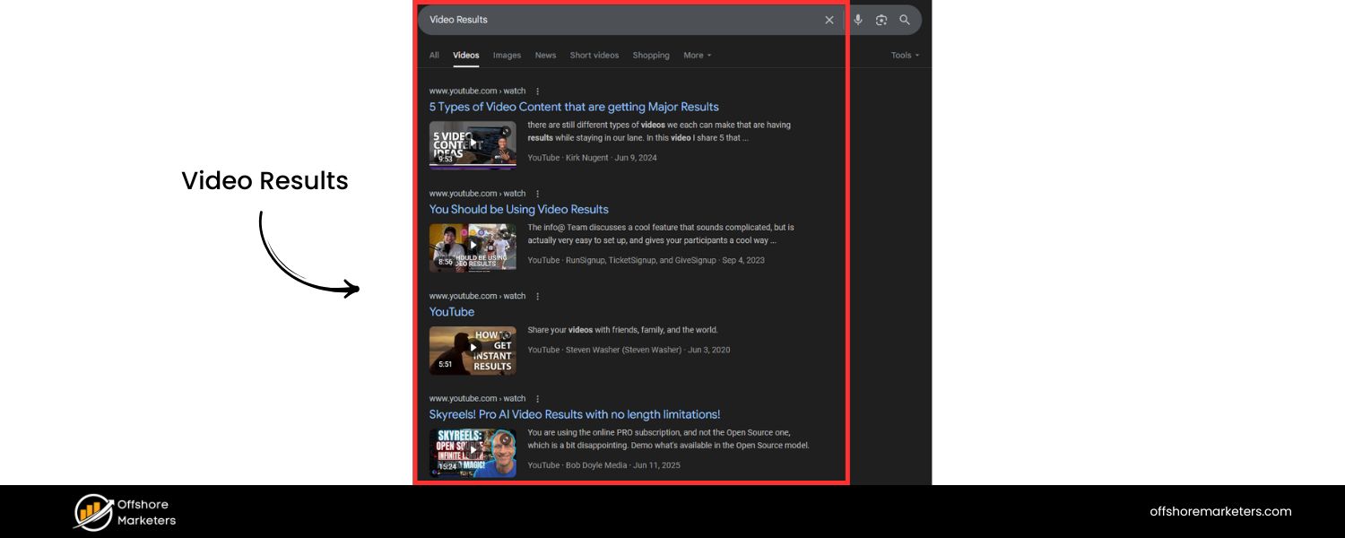Image resolution: width=1345 pixels, height=538 pixels.
Task: Expand the More search categories dropdown
Action: point(697,55)
